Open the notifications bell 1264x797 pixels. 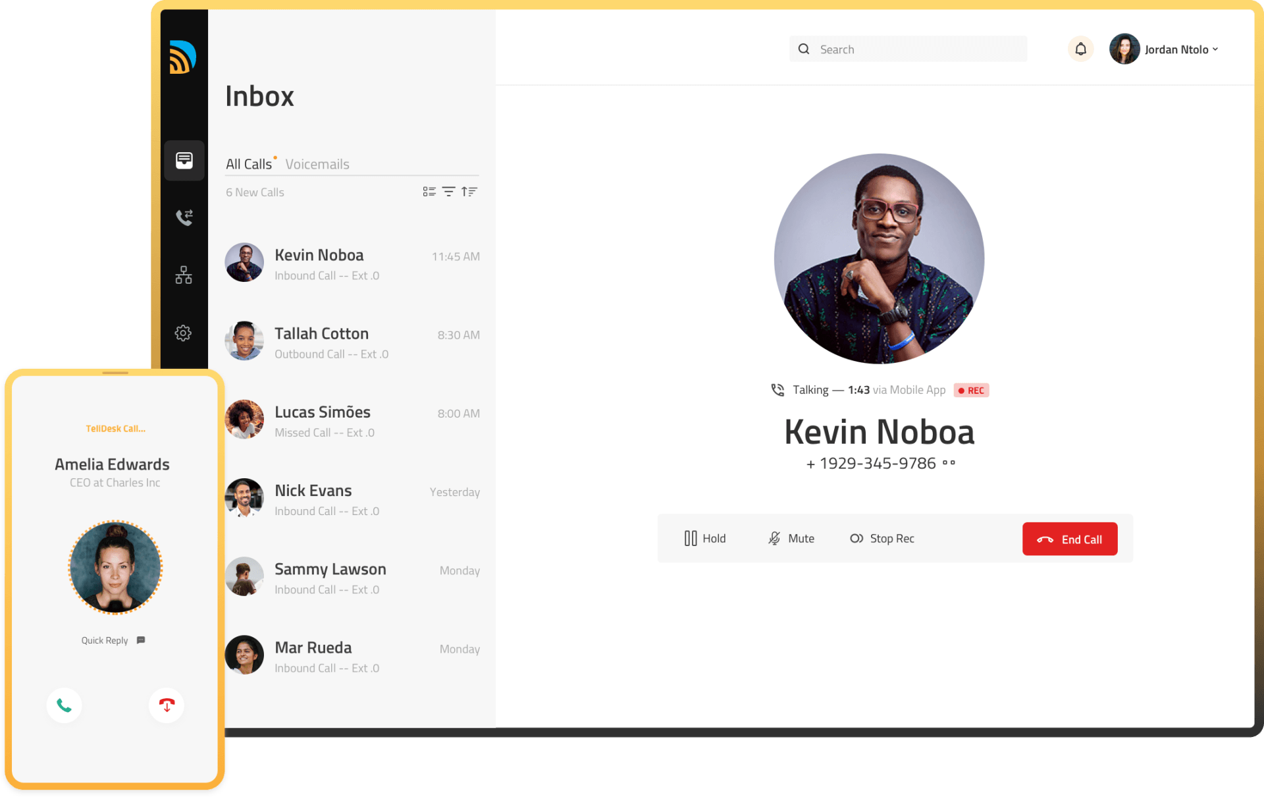pyautogui.click(x=1081, y=49)
